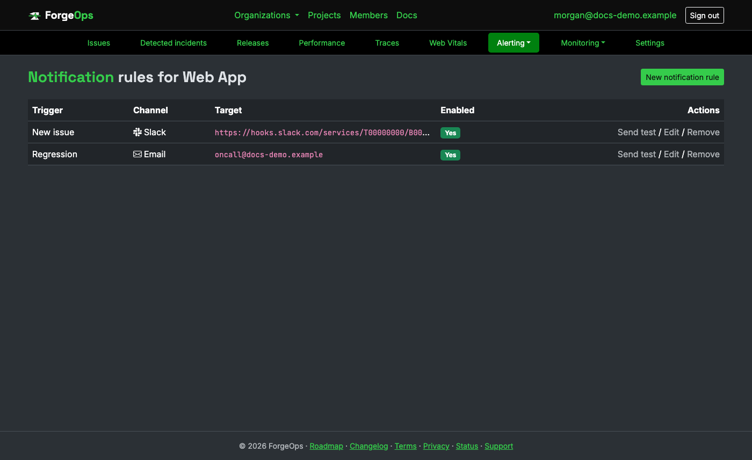
Task: Open the Web Vitals tab
Action: pos(448,43)
